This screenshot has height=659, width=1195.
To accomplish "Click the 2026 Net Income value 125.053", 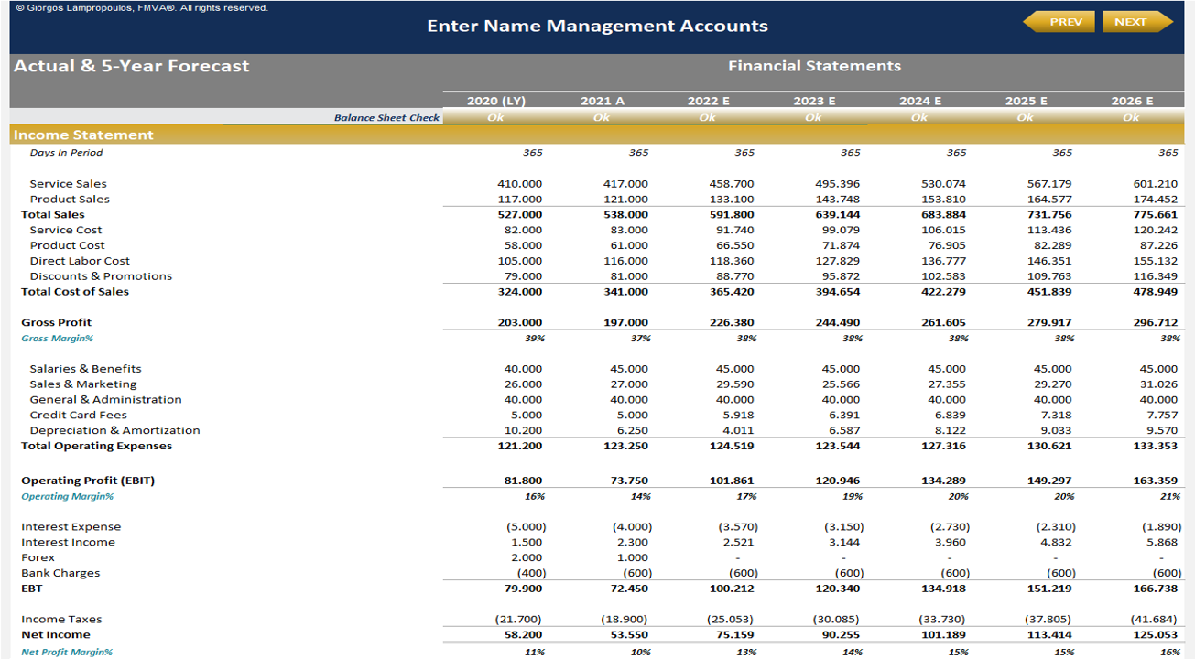I will [1156, 635].
